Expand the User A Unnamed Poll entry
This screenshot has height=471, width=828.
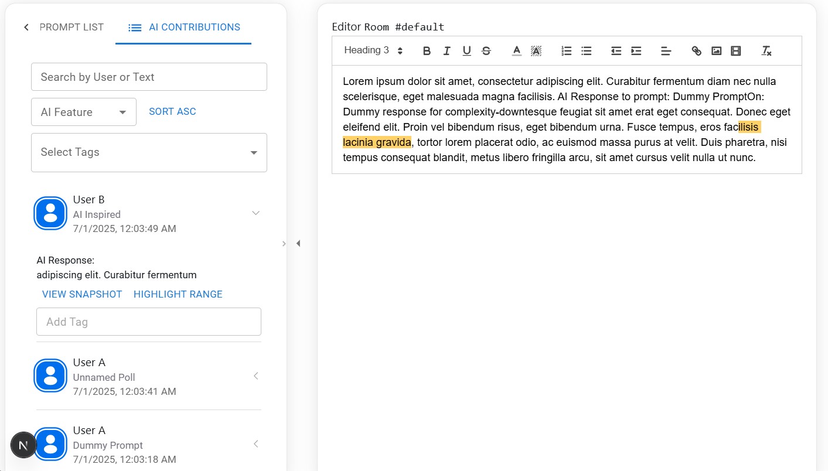click(x=255, y=376)
